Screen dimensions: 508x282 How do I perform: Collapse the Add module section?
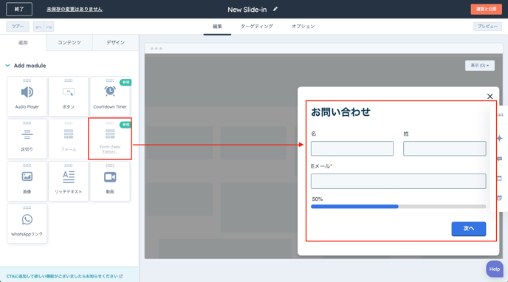[x=7, y=66]
